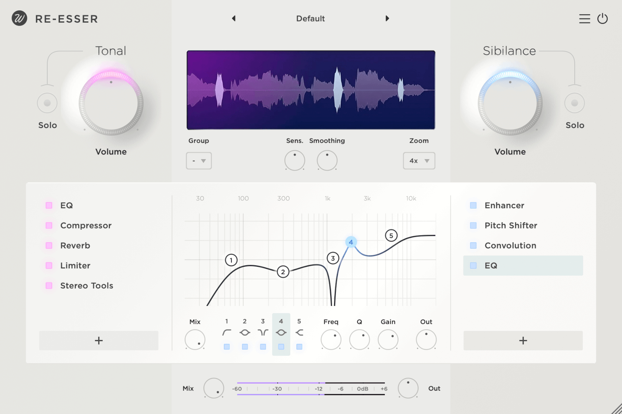The height and width of the screenshot is (414, 622).
Task: Adjust the Sibilance Volume knob
Action: click(510, 102)
